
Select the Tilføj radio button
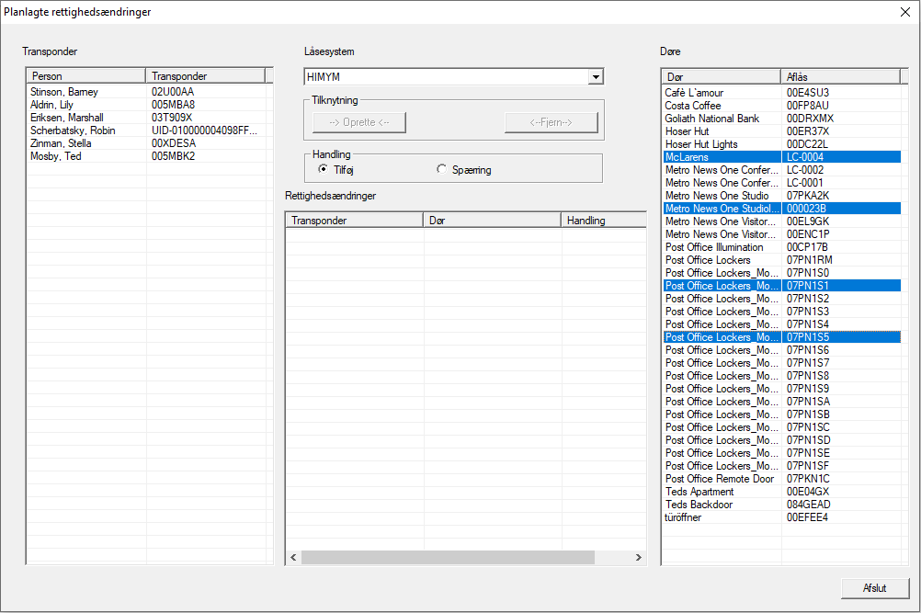323,169
